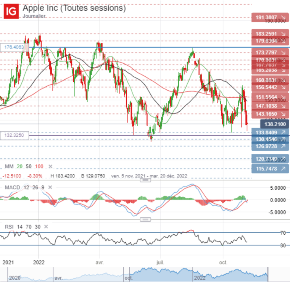The height and width of the screenshot is (282, 290).
Task: Click the up arrow on 133.8409 tag
Action: 283,132
